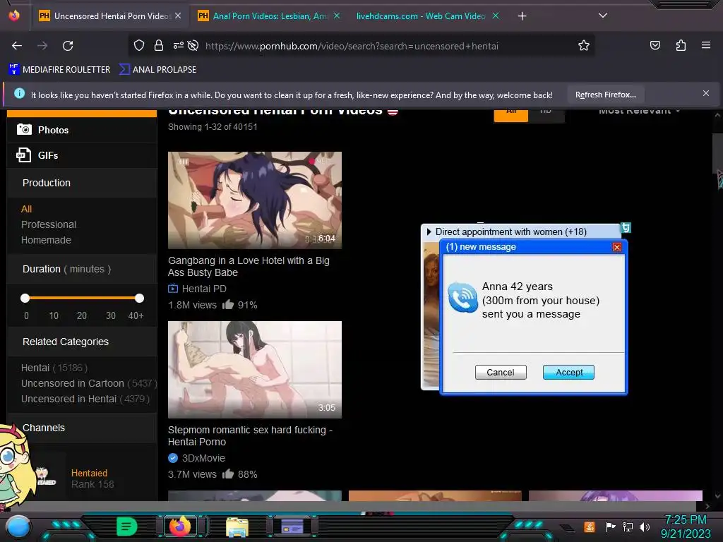The image size is (723, 542).
Task: Switch to Firefox in the taskbar
Action: click(x=180, y=526)
